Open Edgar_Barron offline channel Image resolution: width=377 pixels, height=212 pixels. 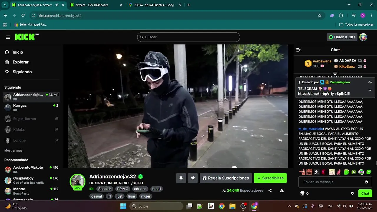[x=31, y=119]
